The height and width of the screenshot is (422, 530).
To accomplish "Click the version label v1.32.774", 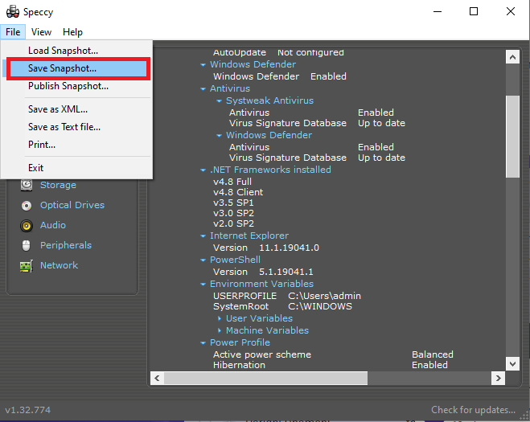I will pos(27,410).
